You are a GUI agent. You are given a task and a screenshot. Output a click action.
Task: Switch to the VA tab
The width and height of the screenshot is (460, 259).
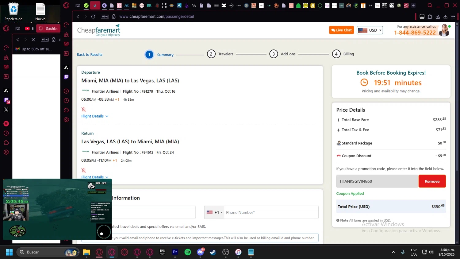pos(194,6)
